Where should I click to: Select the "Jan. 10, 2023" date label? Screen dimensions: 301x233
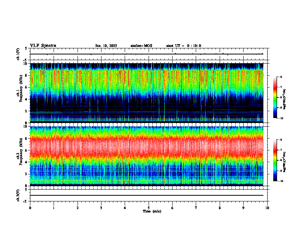(106, 46)
